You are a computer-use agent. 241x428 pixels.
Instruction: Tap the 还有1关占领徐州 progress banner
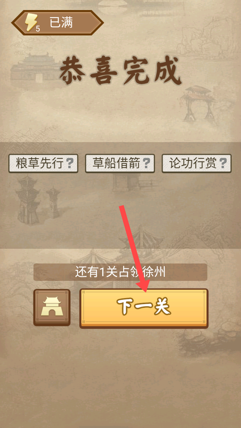(x=120, y=272)
